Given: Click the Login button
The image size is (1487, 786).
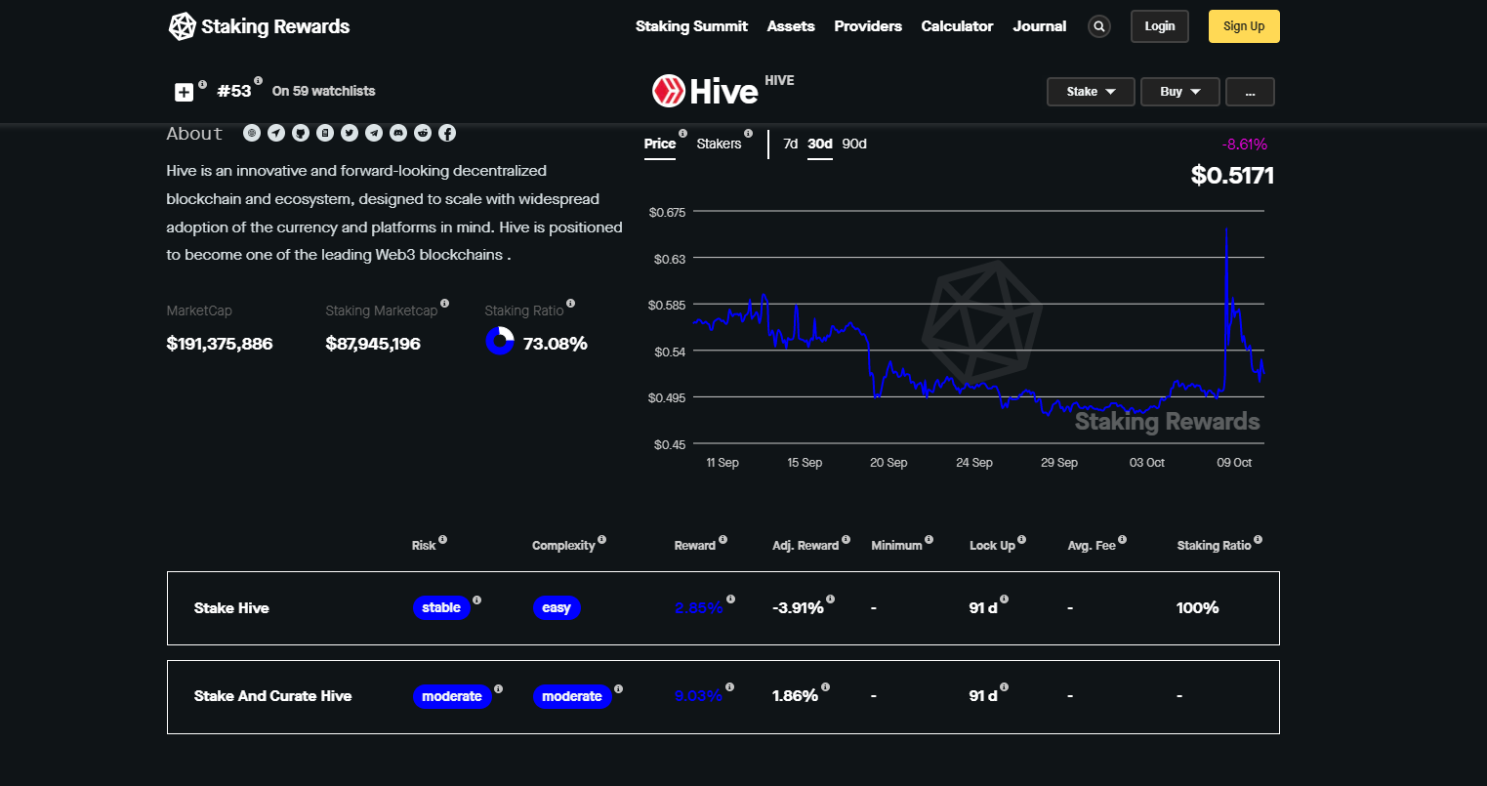Looking at the screenshot, I should pos(1160,26).
